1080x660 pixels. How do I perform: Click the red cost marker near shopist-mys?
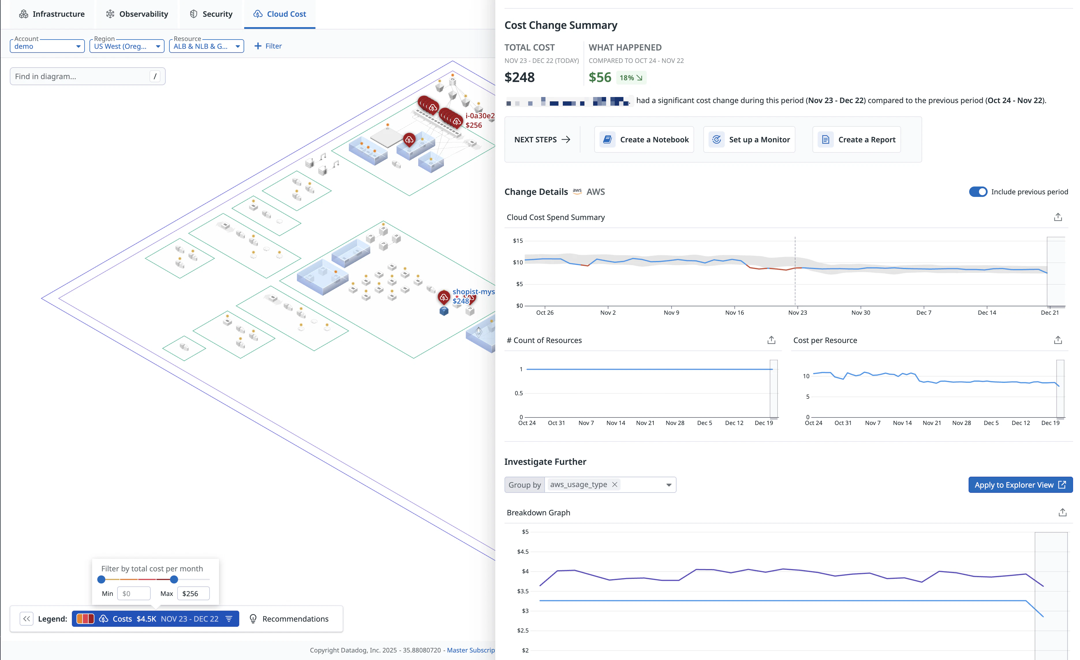click(444, 297)
